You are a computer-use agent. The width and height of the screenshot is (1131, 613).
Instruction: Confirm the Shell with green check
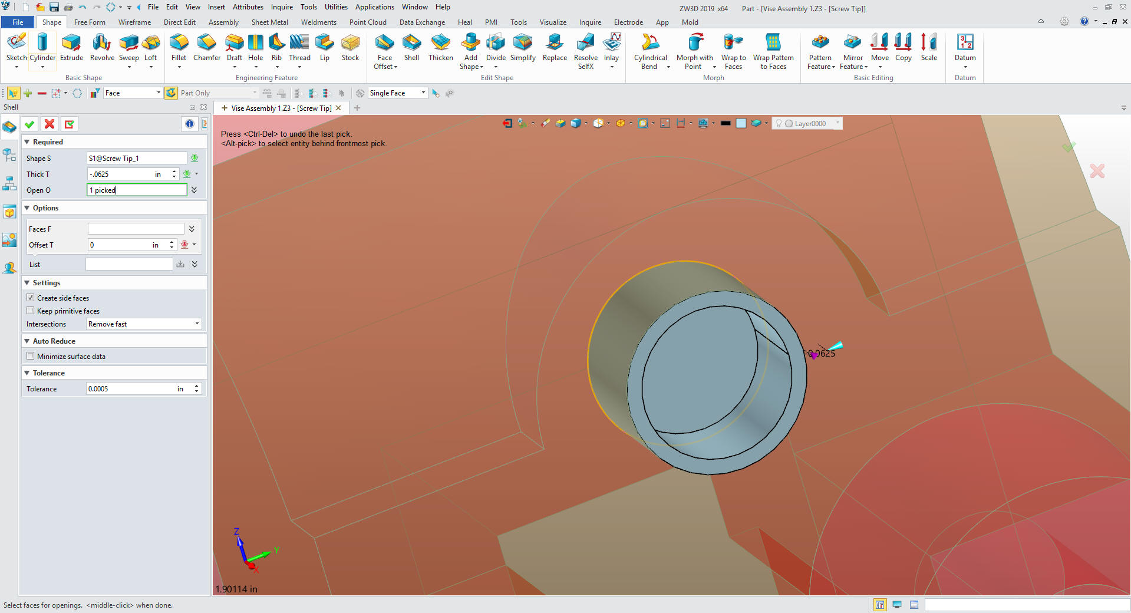[x=29, y=124]
